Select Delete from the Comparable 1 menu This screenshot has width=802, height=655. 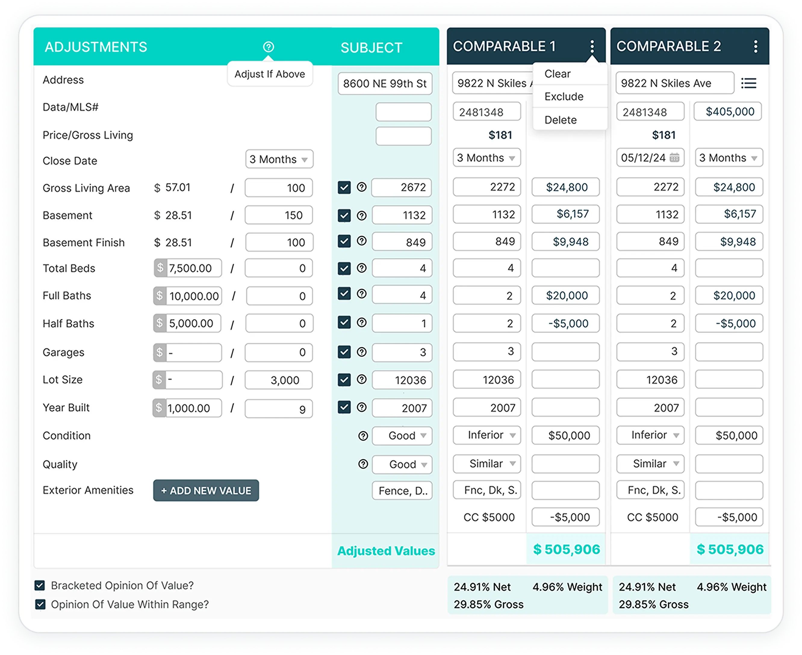570,120
